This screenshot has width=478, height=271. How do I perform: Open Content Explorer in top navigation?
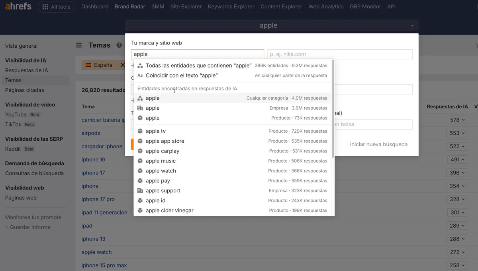point(281,7)
